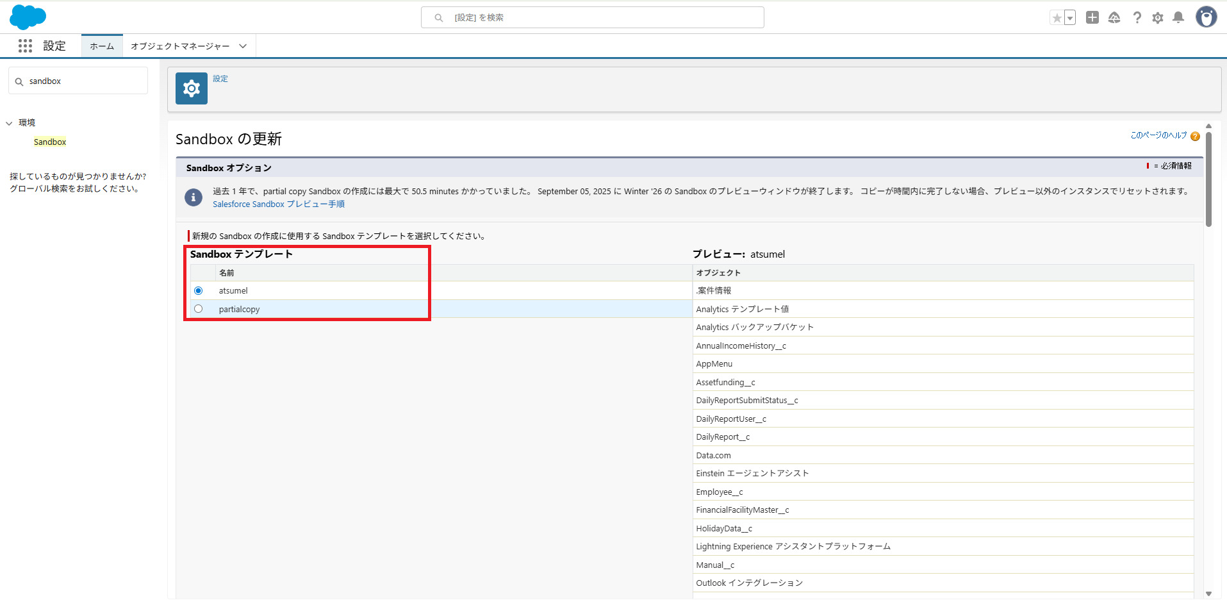This screenshot has width=1227, height=607.
Task: Click the Salesforce cloud logo
Action: point(28,17)
